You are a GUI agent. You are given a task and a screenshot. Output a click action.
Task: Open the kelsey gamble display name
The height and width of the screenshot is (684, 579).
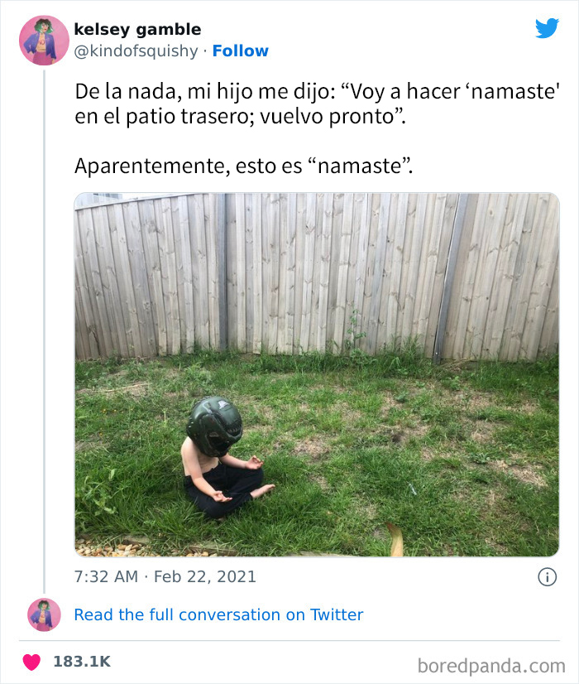(x=137, y=29)
